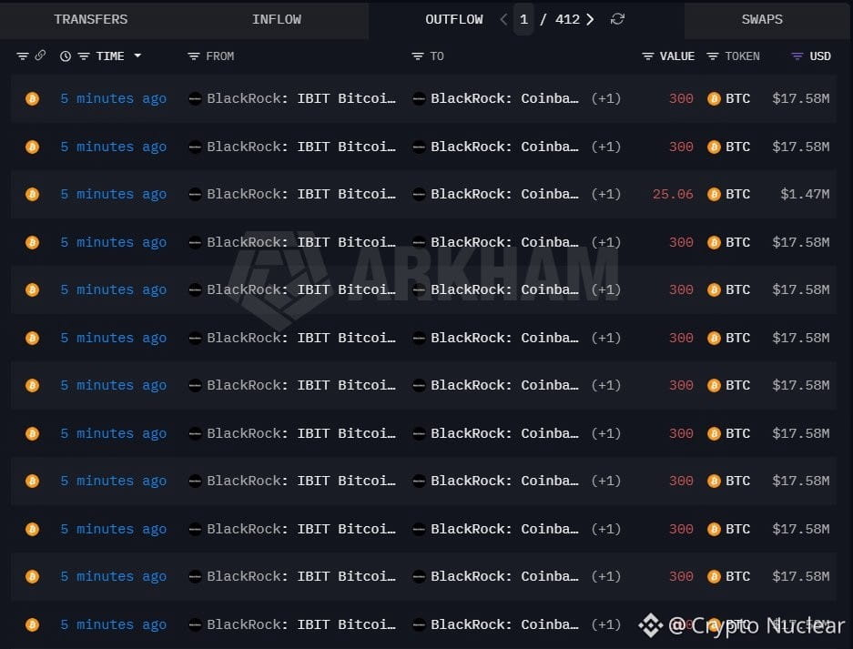Screen dimensions: 853x649
Task: Open the SWAPS tab
Action: (762, 20)
